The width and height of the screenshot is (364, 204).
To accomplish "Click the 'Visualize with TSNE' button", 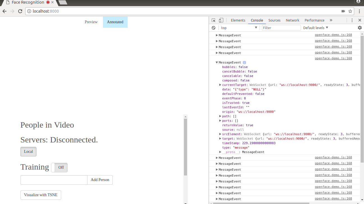I will coord(41,195).
